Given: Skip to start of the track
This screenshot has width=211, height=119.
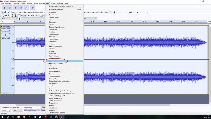Looking at the screenshot, I should tap(21, 8).
